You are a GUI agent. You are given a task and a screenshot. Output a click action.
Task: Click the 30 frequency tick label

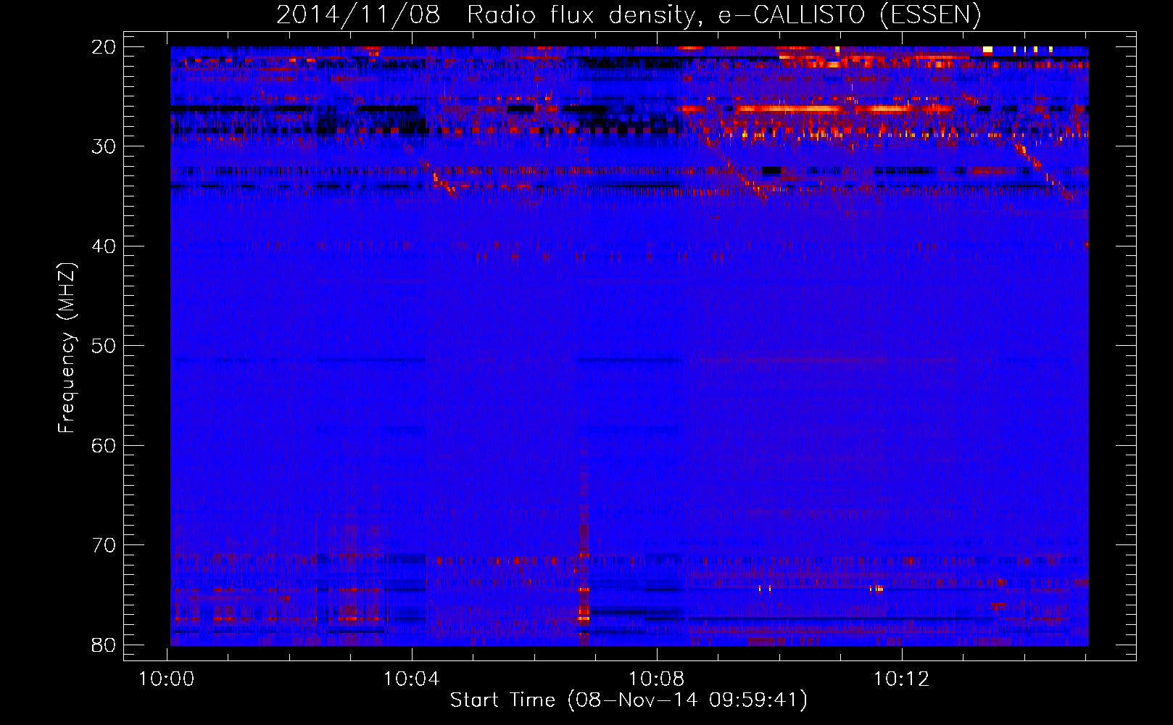coord(104,146)
